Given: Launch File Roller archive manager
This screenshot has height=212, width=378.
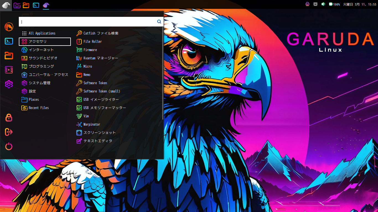Looking at the screenshot, I should 118,41.
